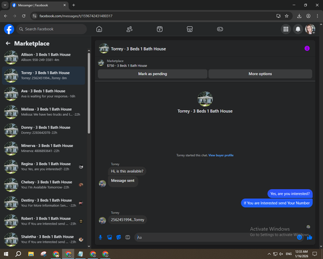
Task: Open a new browser tab
Action: [x=74, y=5]
